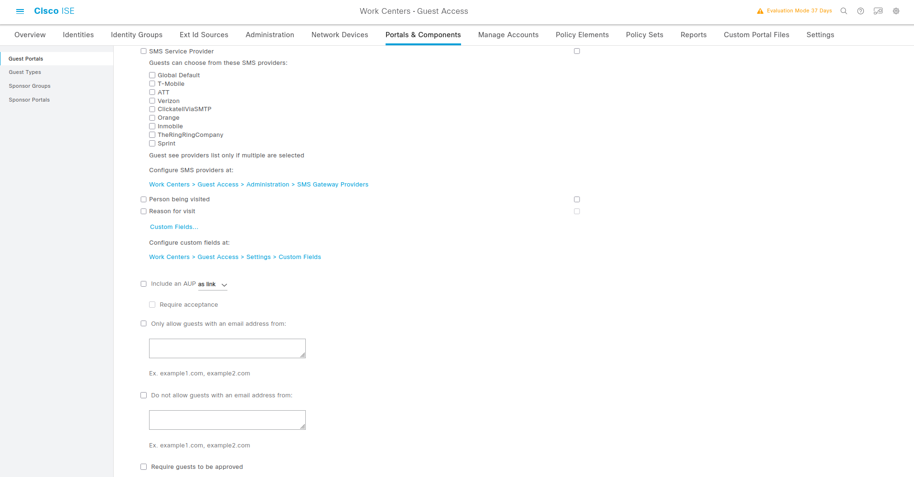The image size is (914, 477).
Task: Click the Evaluation Mode 37 Days text
Action: (x=799, y=10)
